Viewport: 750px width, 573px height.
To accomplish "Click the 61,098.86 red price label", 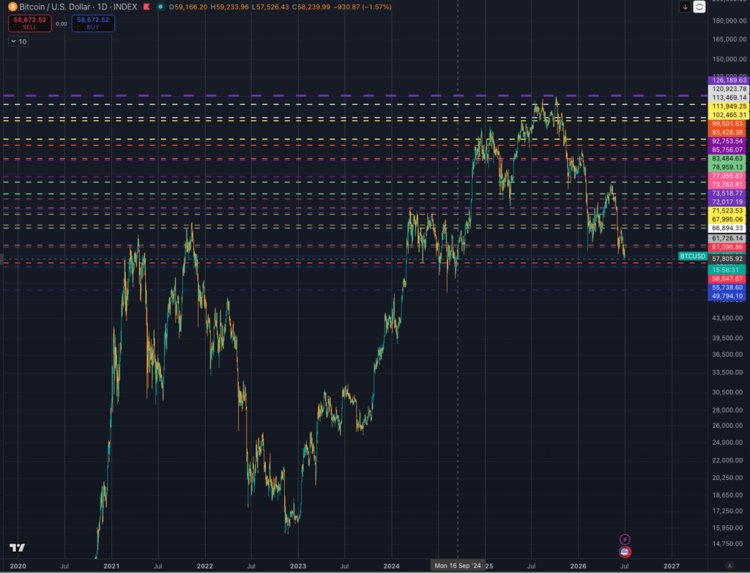I will 729,247.
